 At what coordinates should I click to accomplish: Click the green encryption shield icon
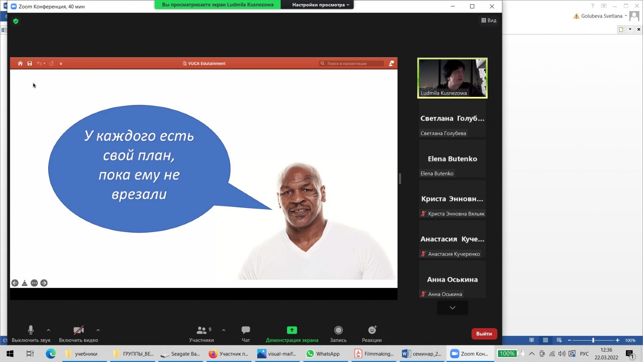(16, 21)
